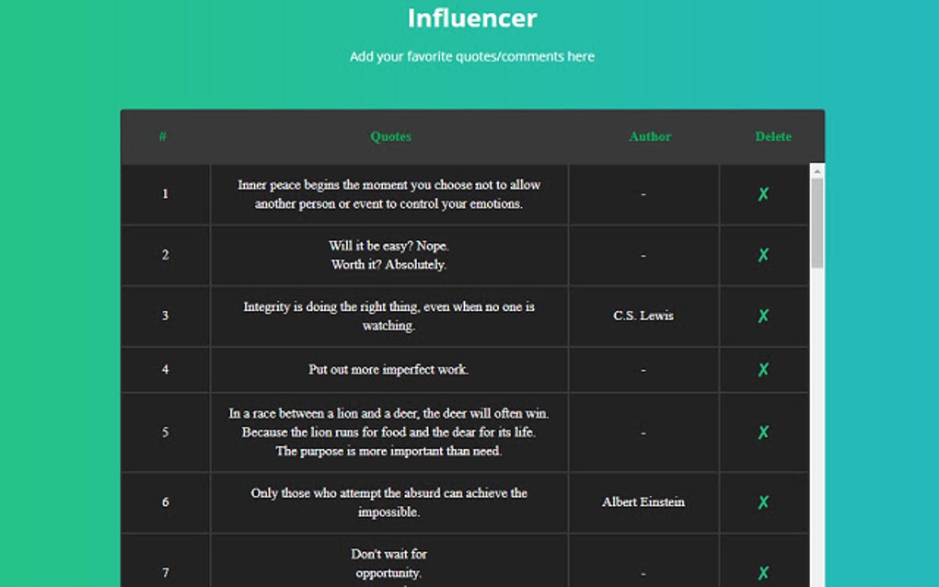Select the Author column header
Image resolution: width=939 pixels, height=587 pixels.
tap(650, 136)
